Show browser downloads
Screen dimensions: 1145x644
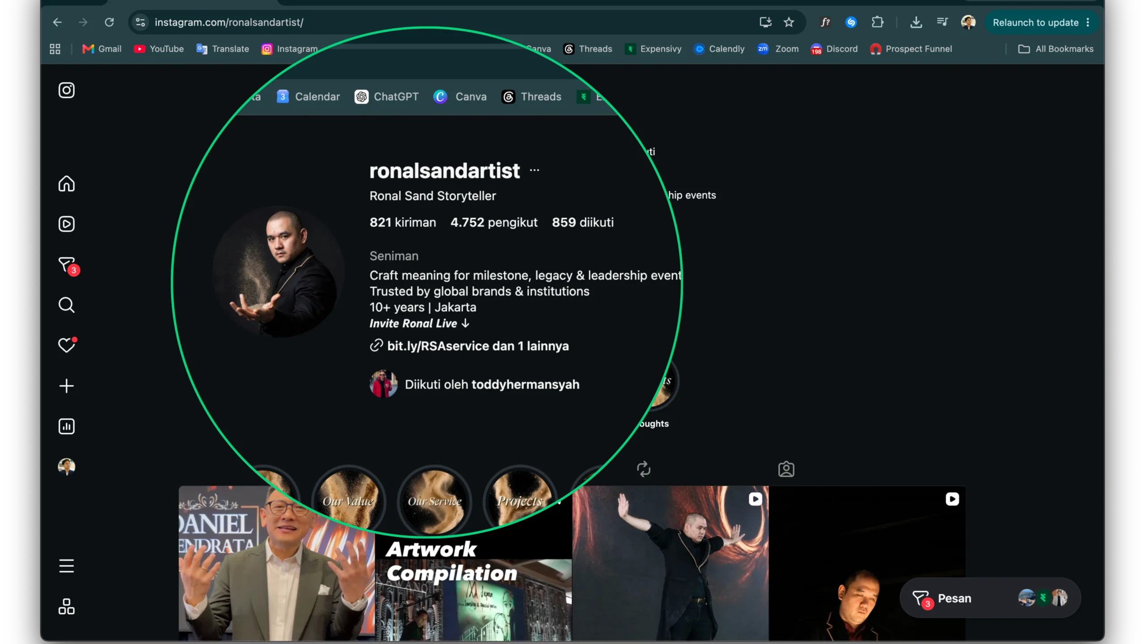click(916, 22)
